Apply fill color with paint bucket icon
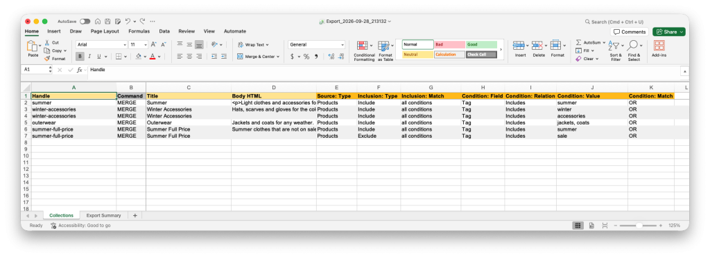The width and height of the screenshot is (710, 258). [139, 57]
